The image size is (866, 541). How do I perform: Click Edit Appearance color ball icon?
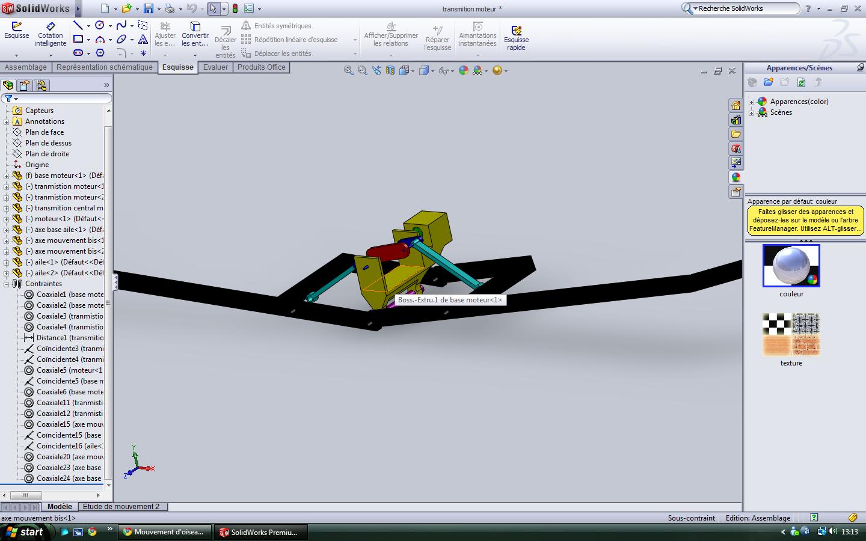coord(463,70)
